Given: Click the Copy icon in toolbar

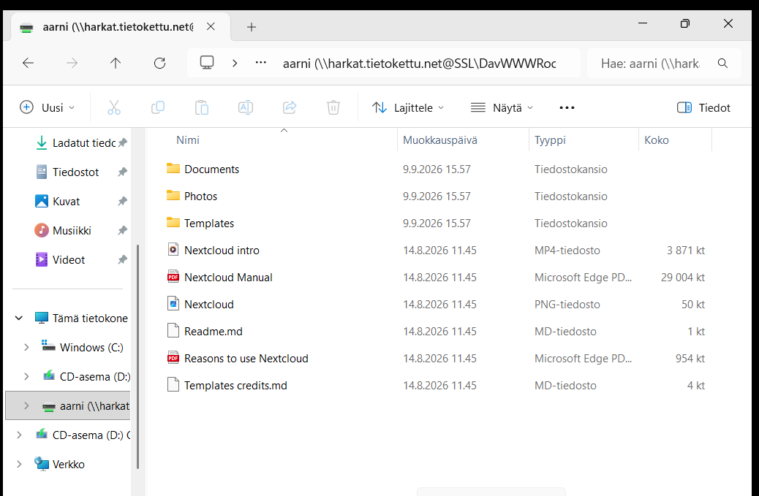Looking at the screenshot, I should (158, 107).
